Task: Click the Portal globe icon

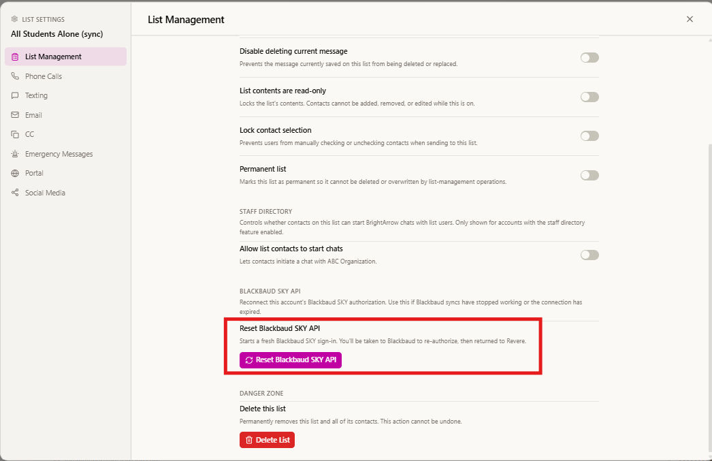Action: (15, 173)
